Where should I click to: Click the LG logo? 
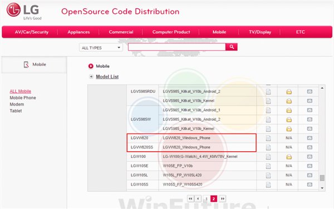[23, 11]
